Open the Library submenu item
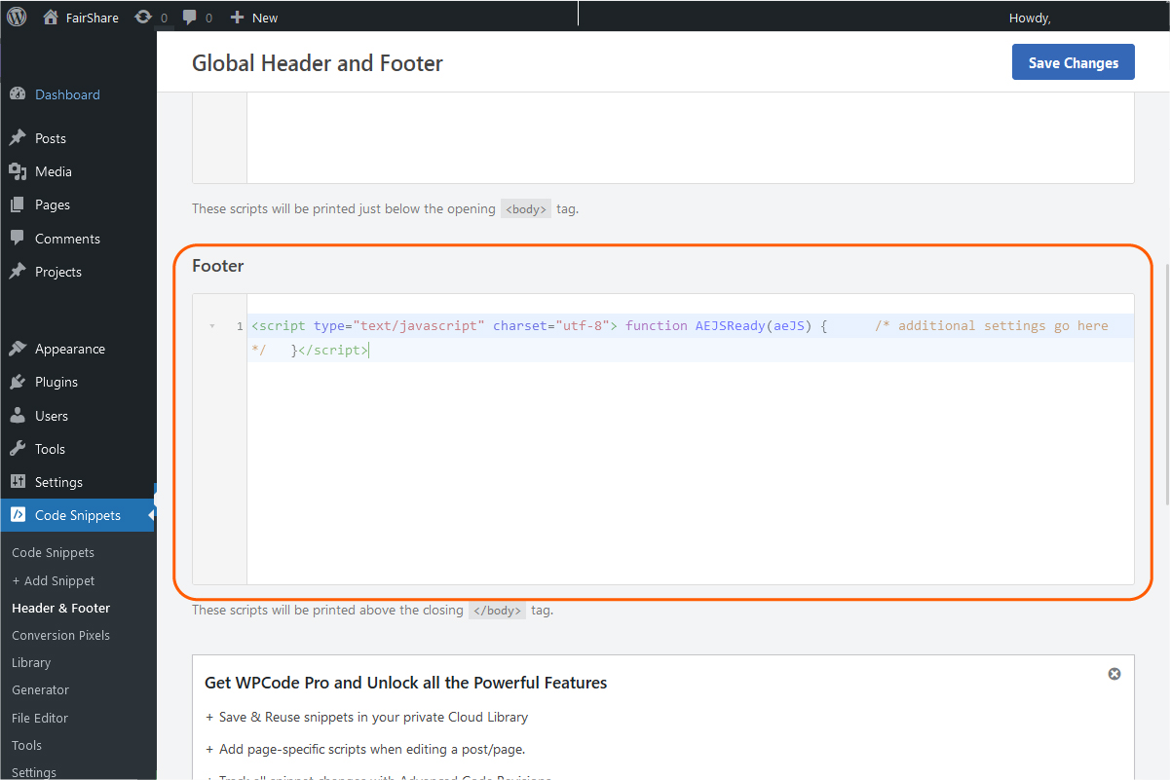The width and height of the screenshot is (1170, 780). pyautogui.click(x=31, y=662)
